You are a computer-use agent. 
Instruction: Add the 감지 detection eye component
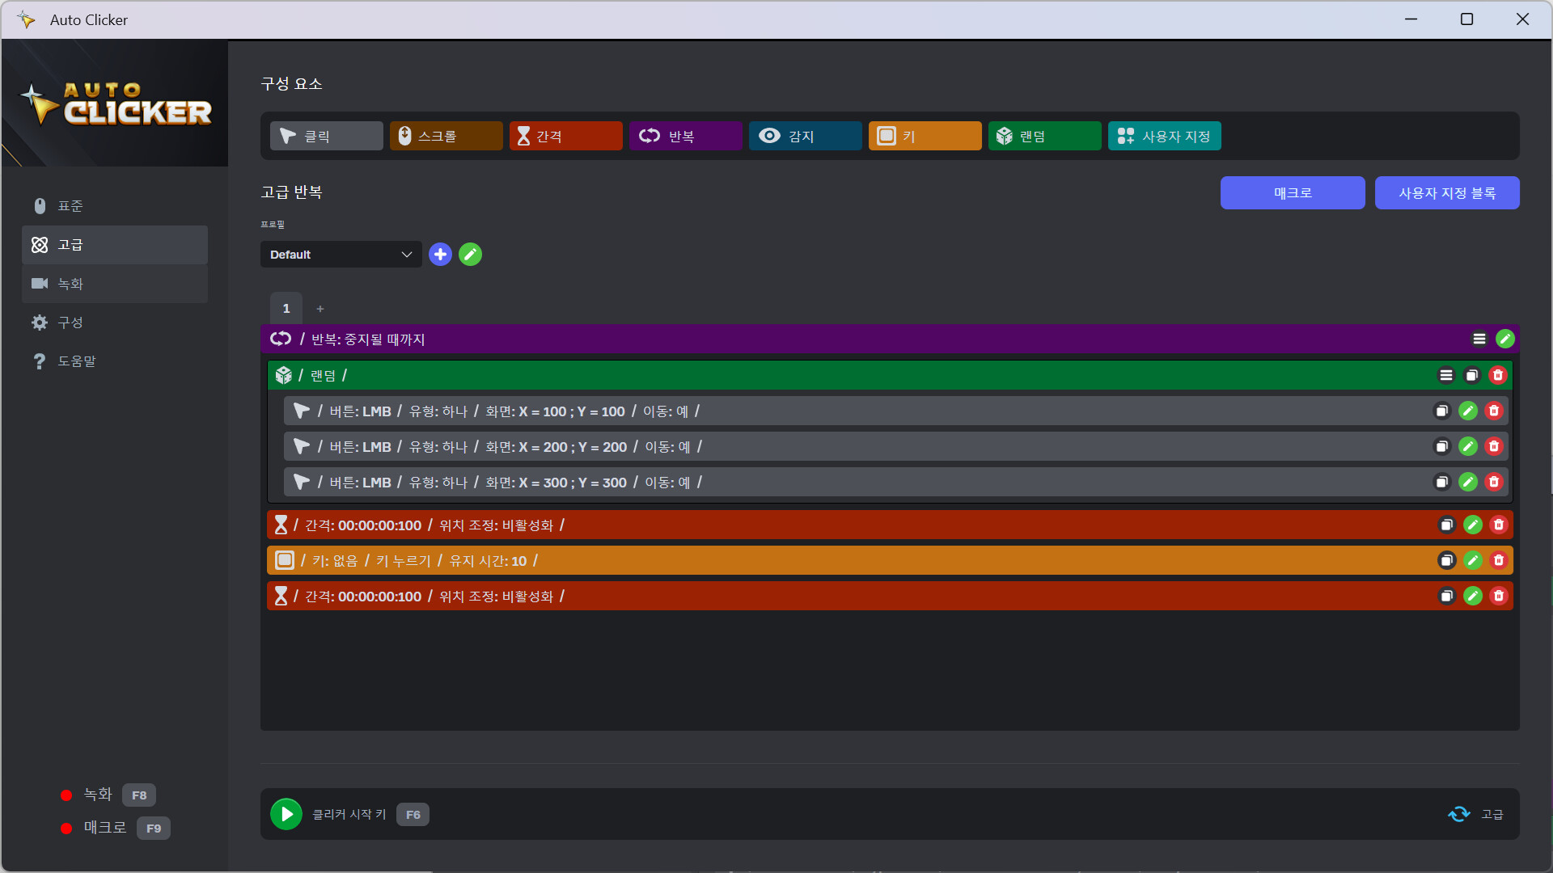point(805,136)
